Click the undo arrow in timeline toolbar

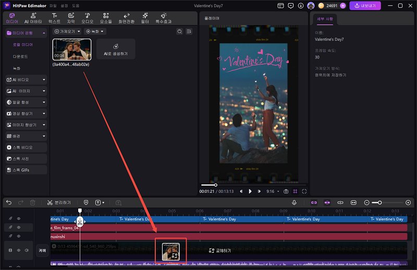coord(9,202)
